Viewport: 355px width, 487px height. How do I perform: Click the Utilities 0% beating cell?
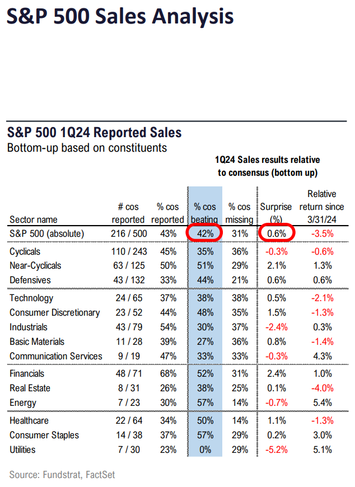pyautogui.click(x=204, y=449)
